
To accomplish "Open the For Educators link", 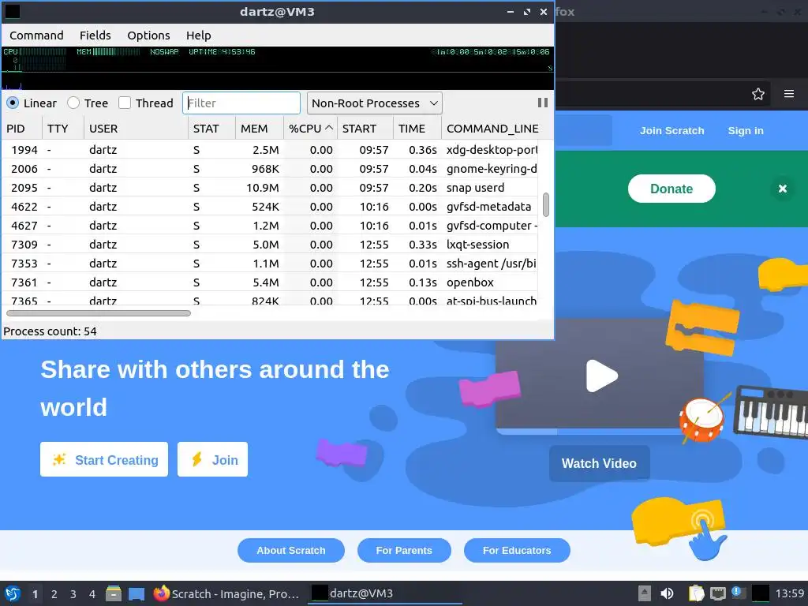I will (x=517, y=550).
